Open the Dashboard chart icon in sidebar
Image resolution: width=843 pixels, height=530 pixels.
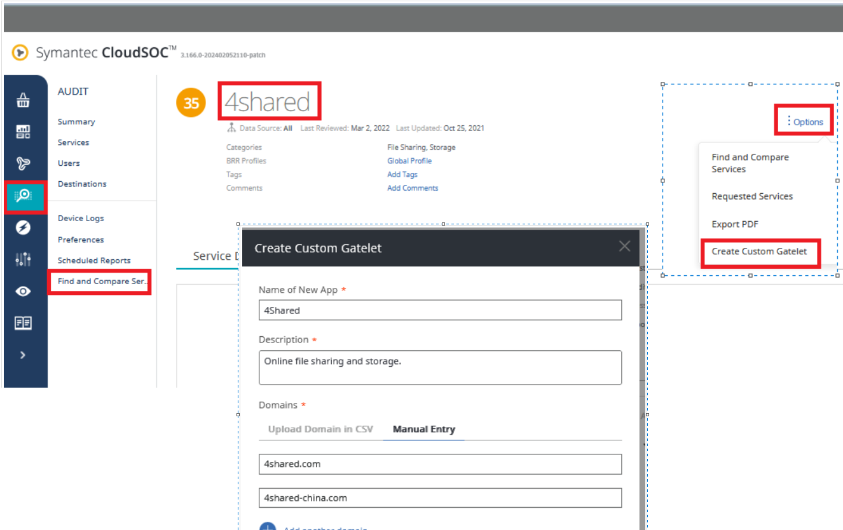pos(24,132)
